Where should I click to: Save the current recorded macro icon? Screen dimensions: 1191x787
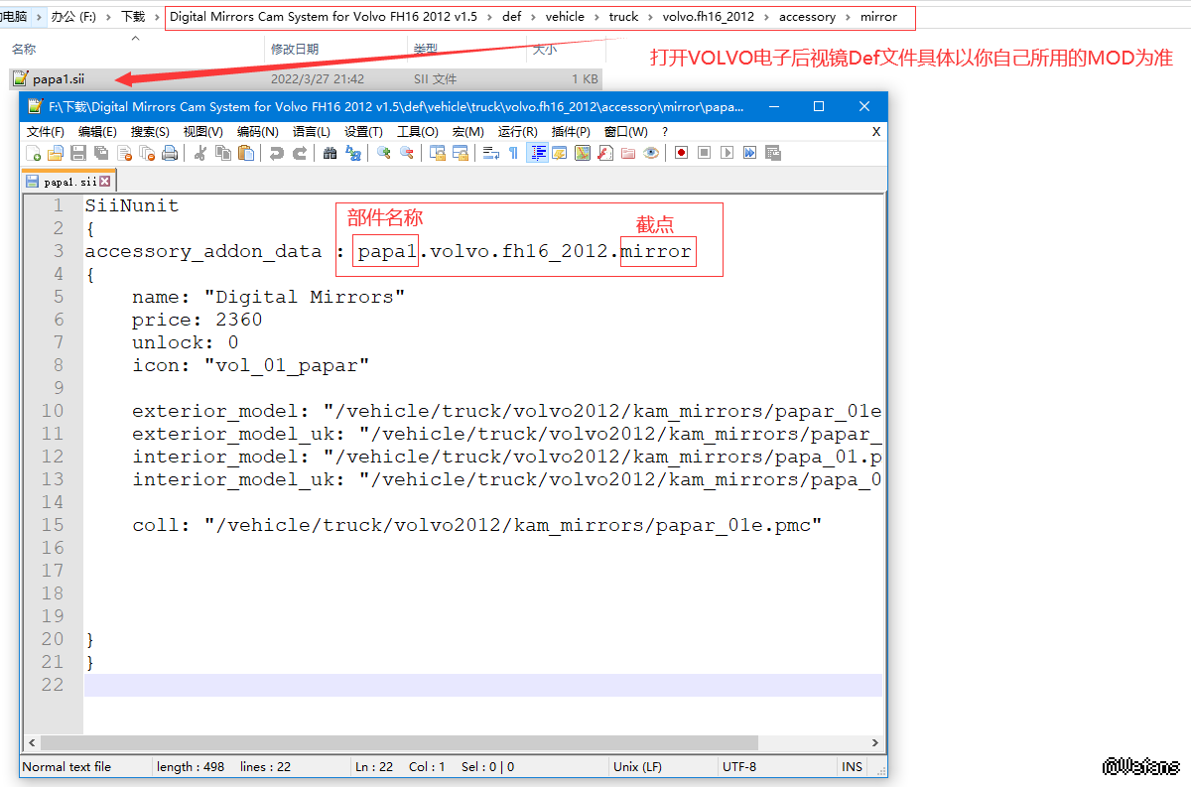(772, 153)
